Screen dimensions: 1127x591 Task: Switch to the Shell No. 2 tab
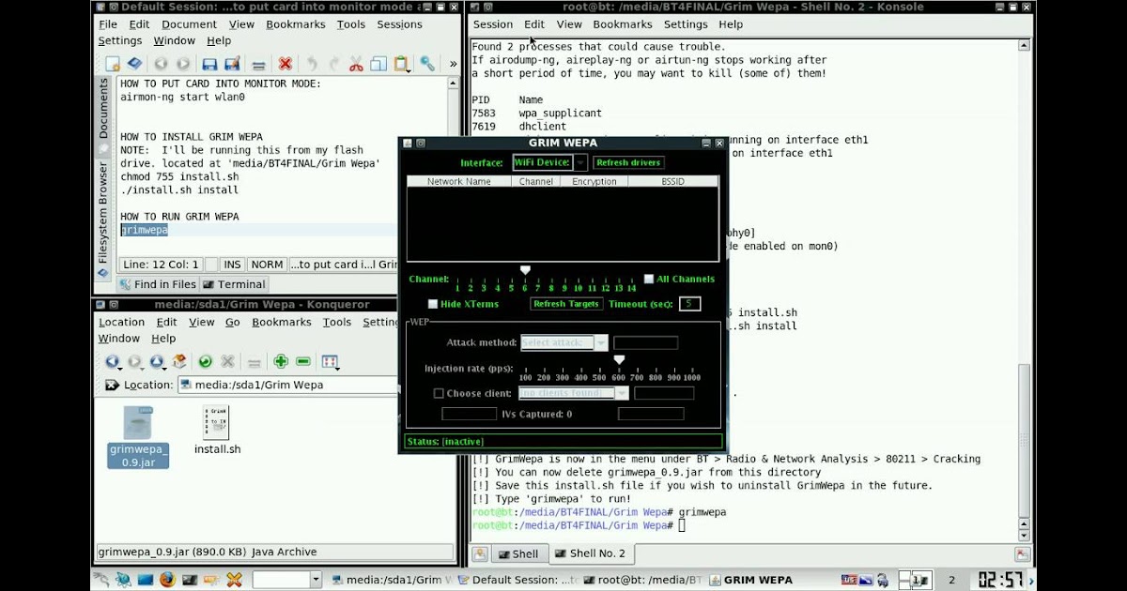[x=590, y=553]
